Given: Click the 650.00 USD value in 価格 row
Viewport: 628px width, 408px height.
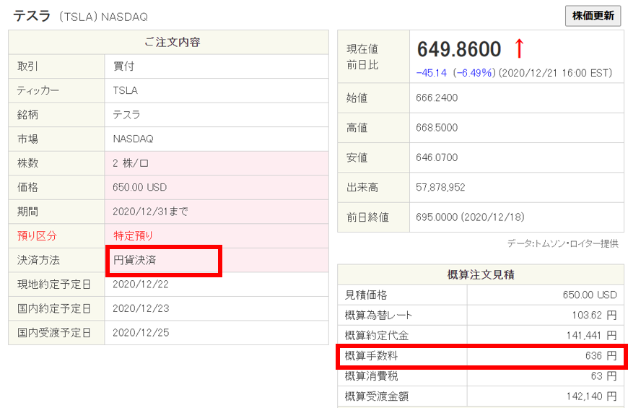Looking at the screenshot, I should coord(139,187).
